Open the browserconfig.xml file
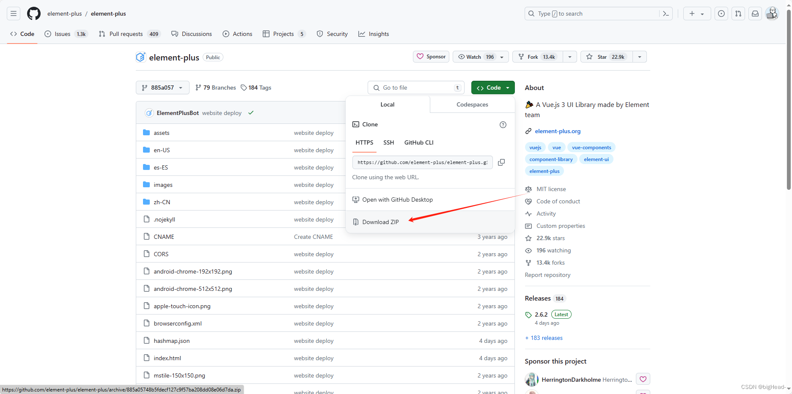The height and width of the screenshot is (394, 792). (x=178, y=323)
